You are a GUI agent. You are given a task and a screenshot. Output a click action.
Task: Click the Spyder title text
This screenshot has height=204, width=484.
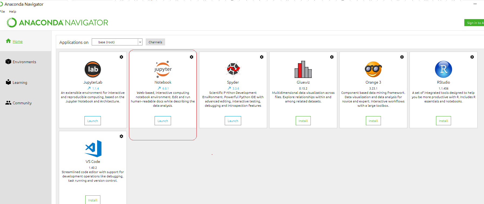tap(233, 82)
